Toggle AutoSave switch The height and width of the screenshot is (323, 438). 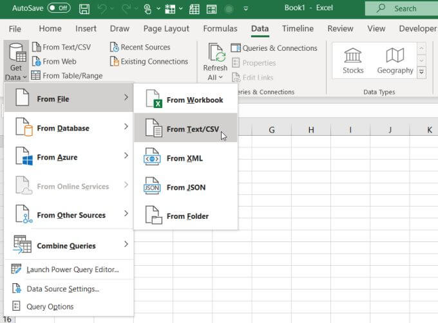coord(59,8)
